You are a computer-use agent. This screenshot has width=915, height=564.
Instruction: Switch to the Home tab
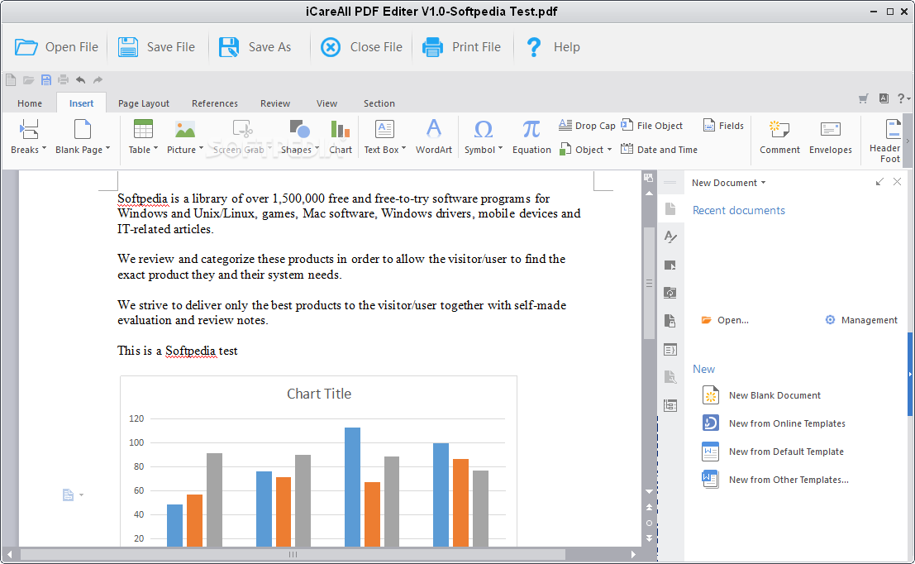click(x=30, y=103)
